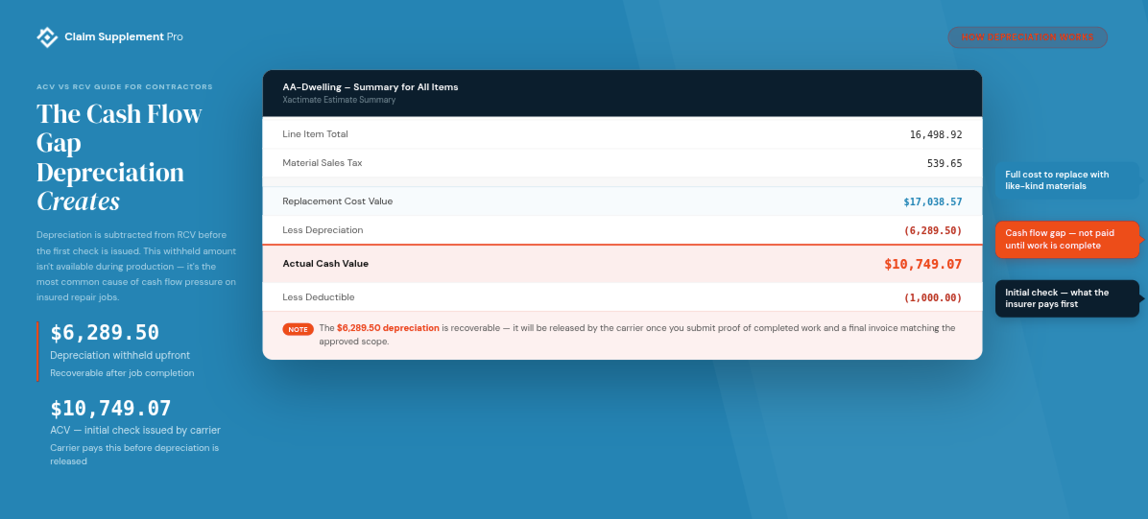
Task: Click the Replacement Cost Value label
Action: (338, 201)
